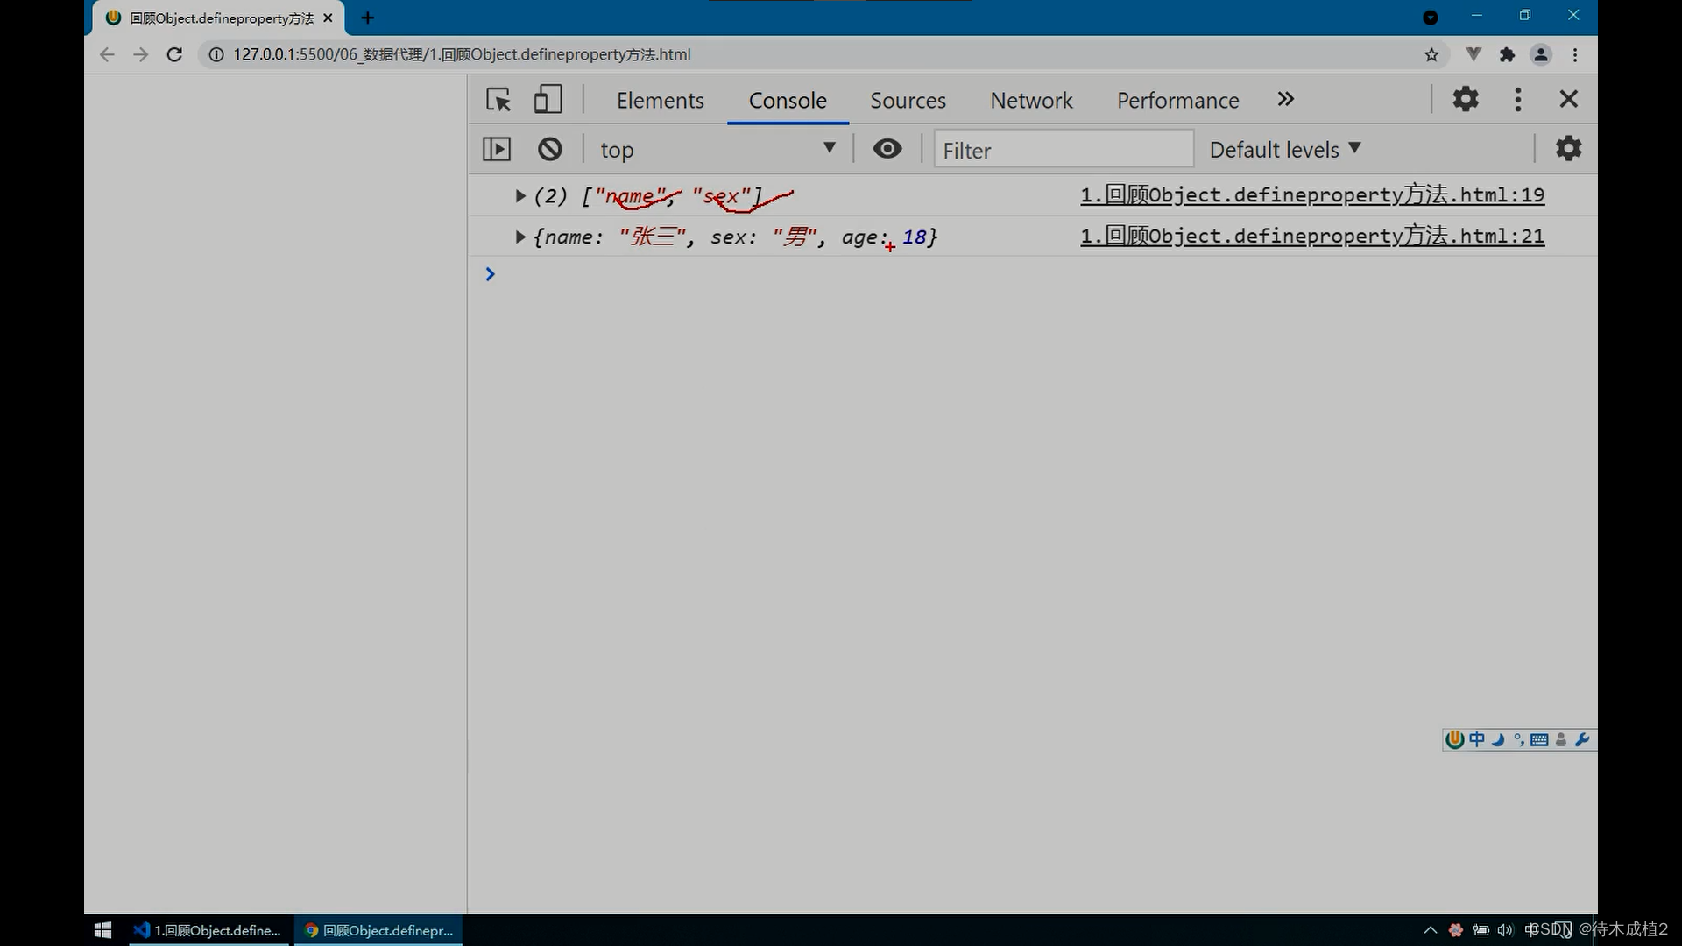Reload the current page
The image size is (1682, 946).
tap(174, 54)
